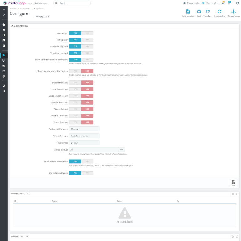Open Time picker type dropdown
This screenshot has height=241, width=241.
[x=84, y=136]
